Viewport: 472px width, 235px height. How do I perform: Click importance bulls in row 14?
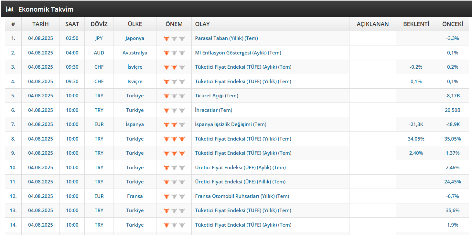[x=174, y=225]
